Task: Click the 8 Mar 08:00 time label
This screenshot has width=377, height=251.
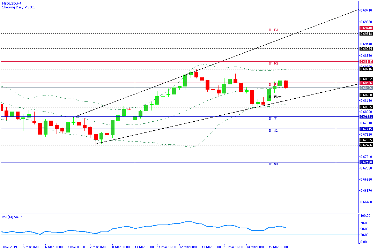Action: click(121, 247)
